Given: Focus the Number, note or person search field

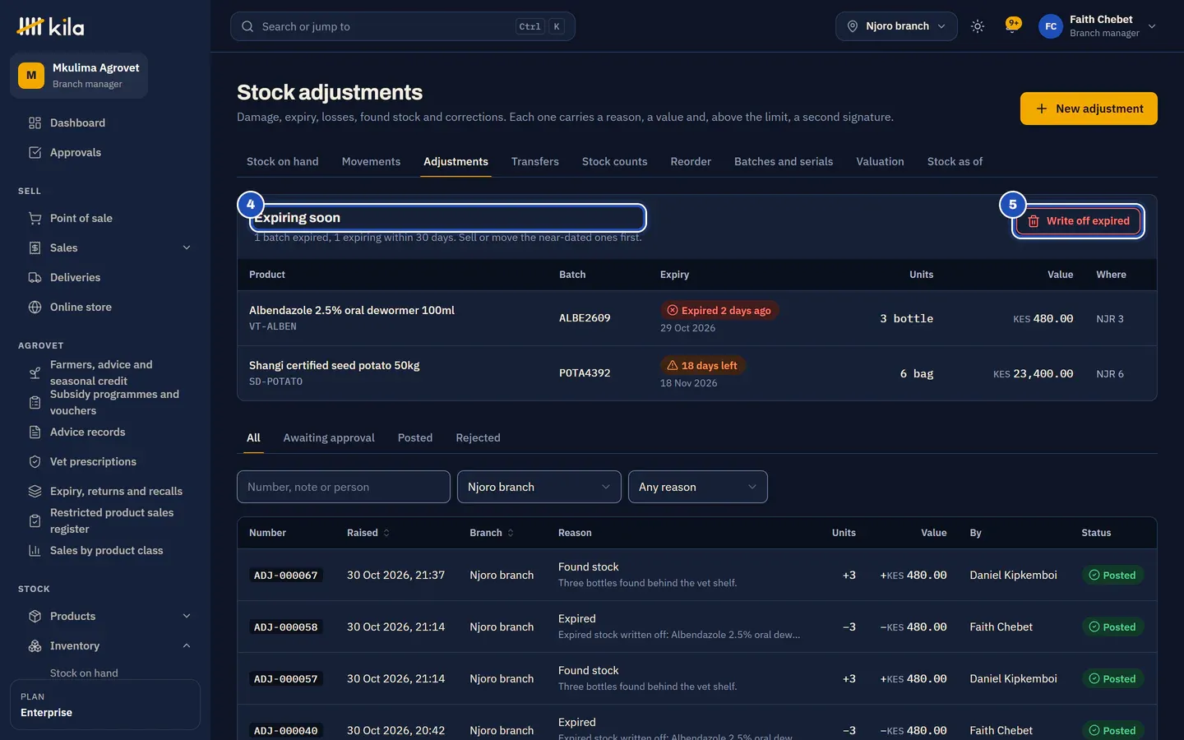Looking at the screenshot, I should tap(343, 487).
